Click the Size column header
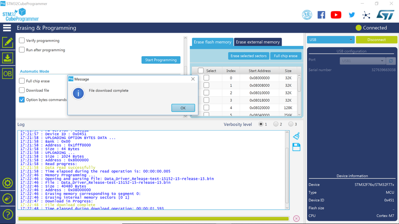This screenshot has width=399, height=224. point(288,71)
